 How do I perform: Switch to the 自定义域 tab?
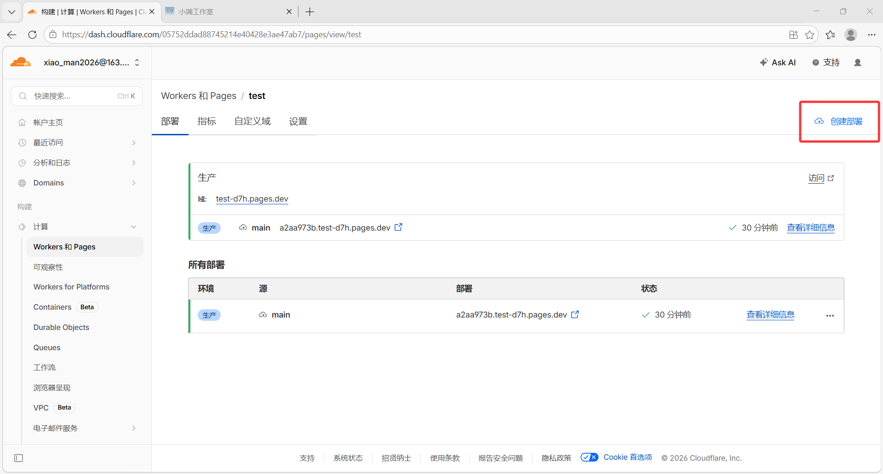[x=252, y=121]
